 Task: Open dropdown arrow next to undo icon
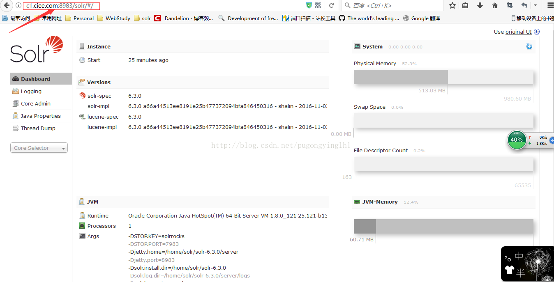(x=535, y=5)
